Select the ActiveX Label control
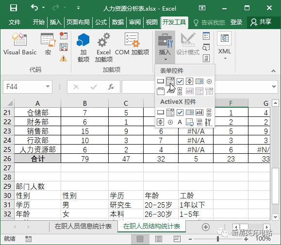The width and height of the screenshot is (281, 245). (x=180, y=122)
